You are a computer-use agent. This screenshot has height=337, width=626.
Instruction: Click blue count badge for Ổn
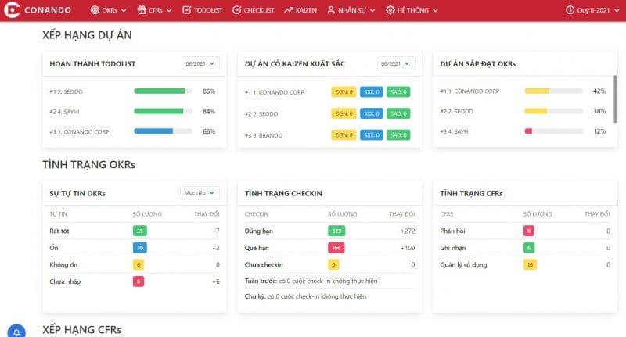pos(140,248)
